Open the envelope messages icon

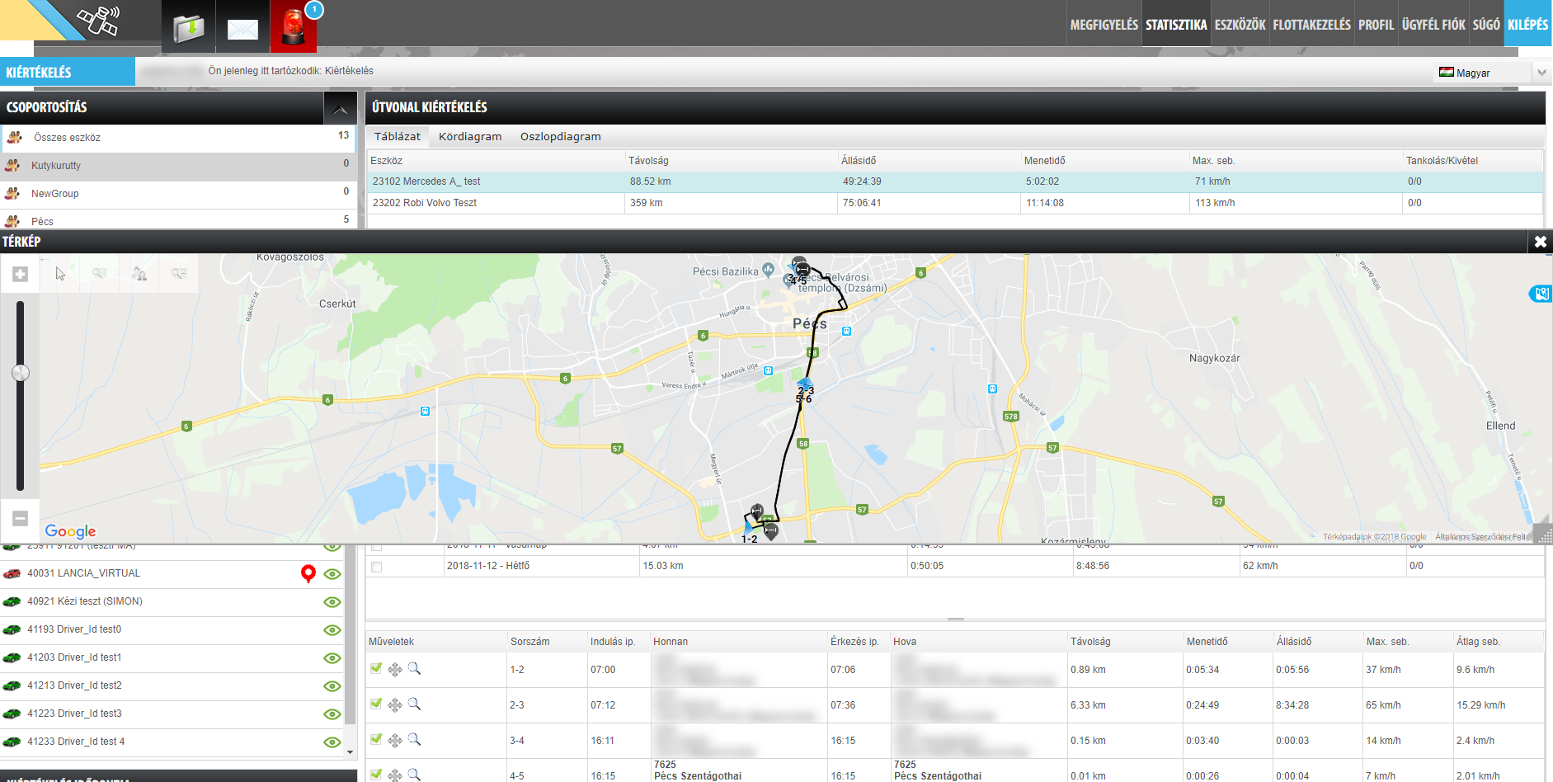[x=242, y=30]
